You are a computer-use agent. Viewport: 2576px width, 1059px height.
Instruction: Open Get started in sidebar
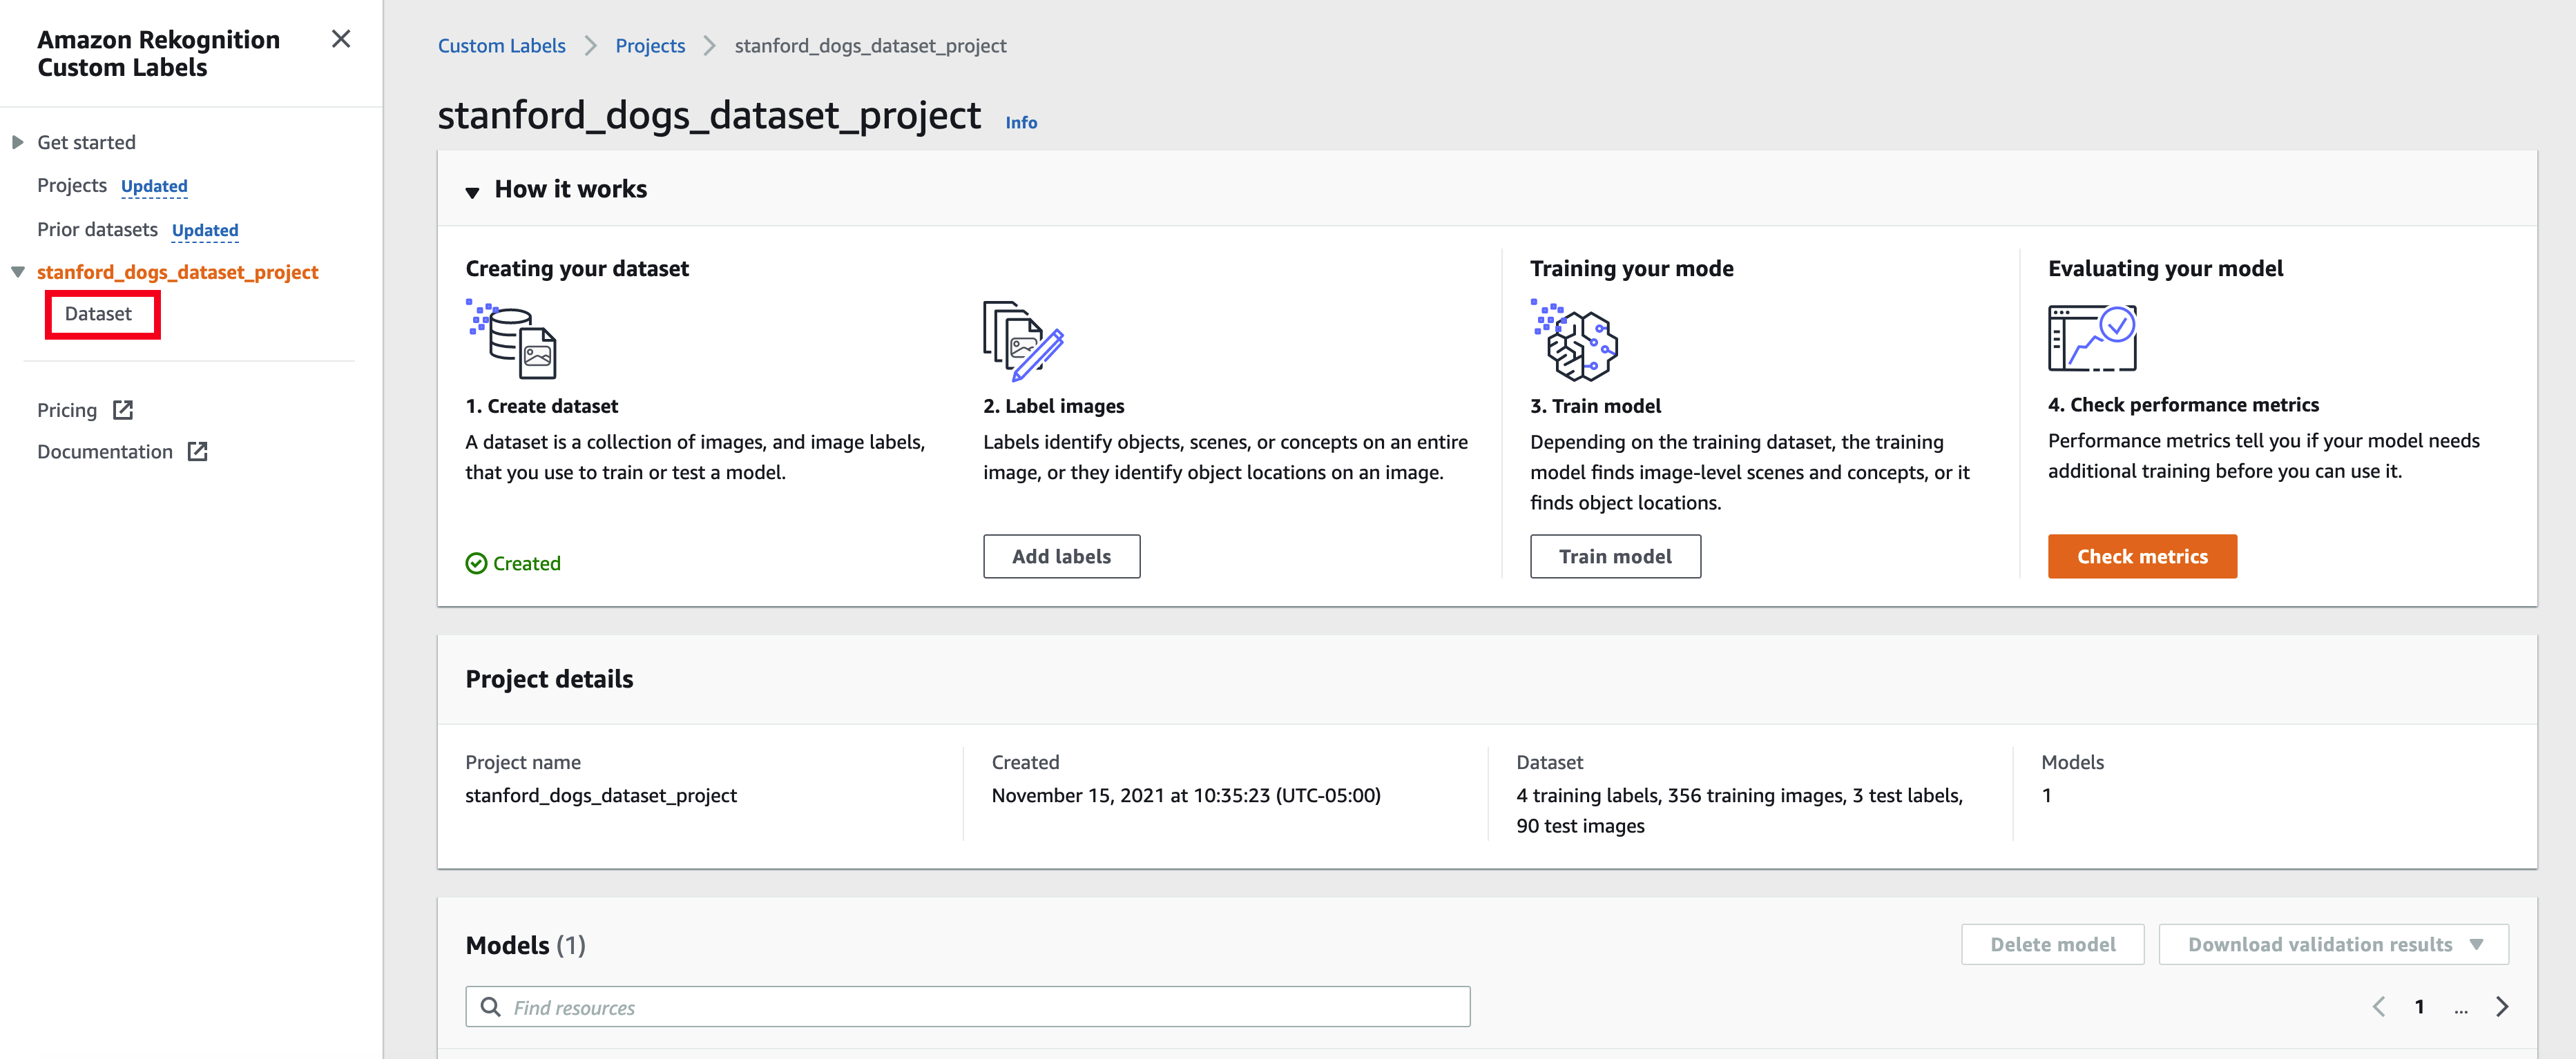pos(86,142)
